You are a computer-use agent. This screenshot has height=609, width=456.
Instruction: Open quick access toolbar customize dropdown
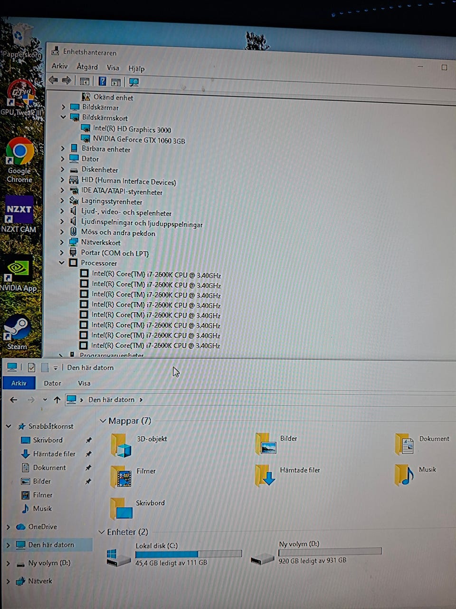point(56,368)
